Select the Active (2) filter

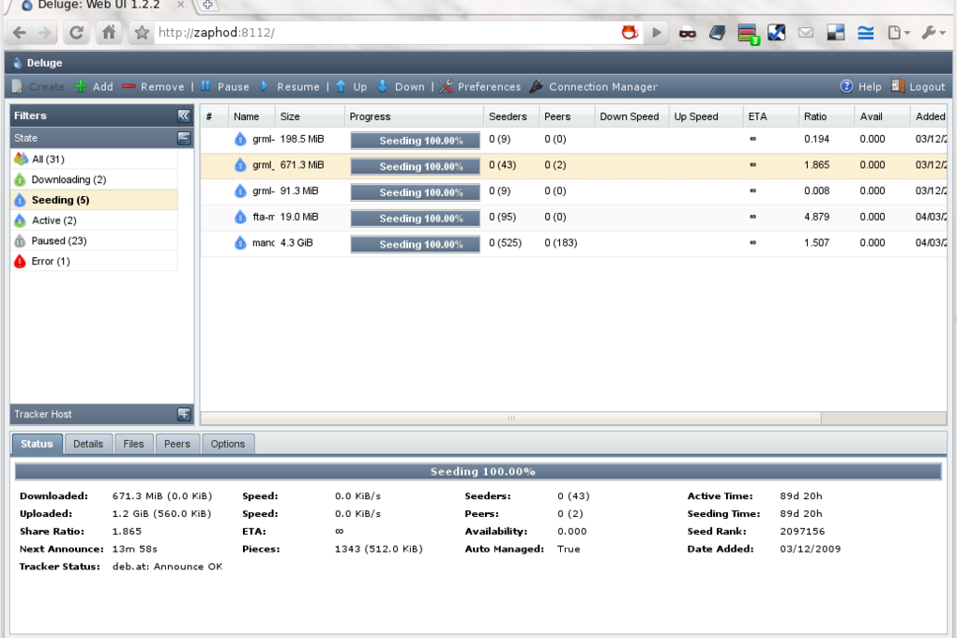pyautogui.click(x=95, y=220)
